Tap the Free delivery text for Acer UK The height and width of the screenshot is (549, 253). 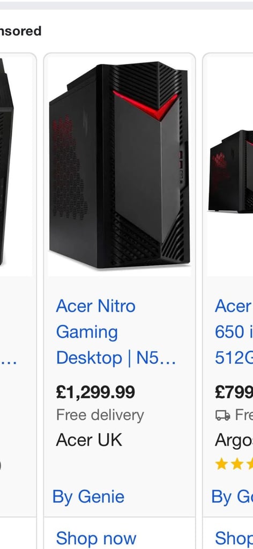pyautogui.click(x=100, y=416)
